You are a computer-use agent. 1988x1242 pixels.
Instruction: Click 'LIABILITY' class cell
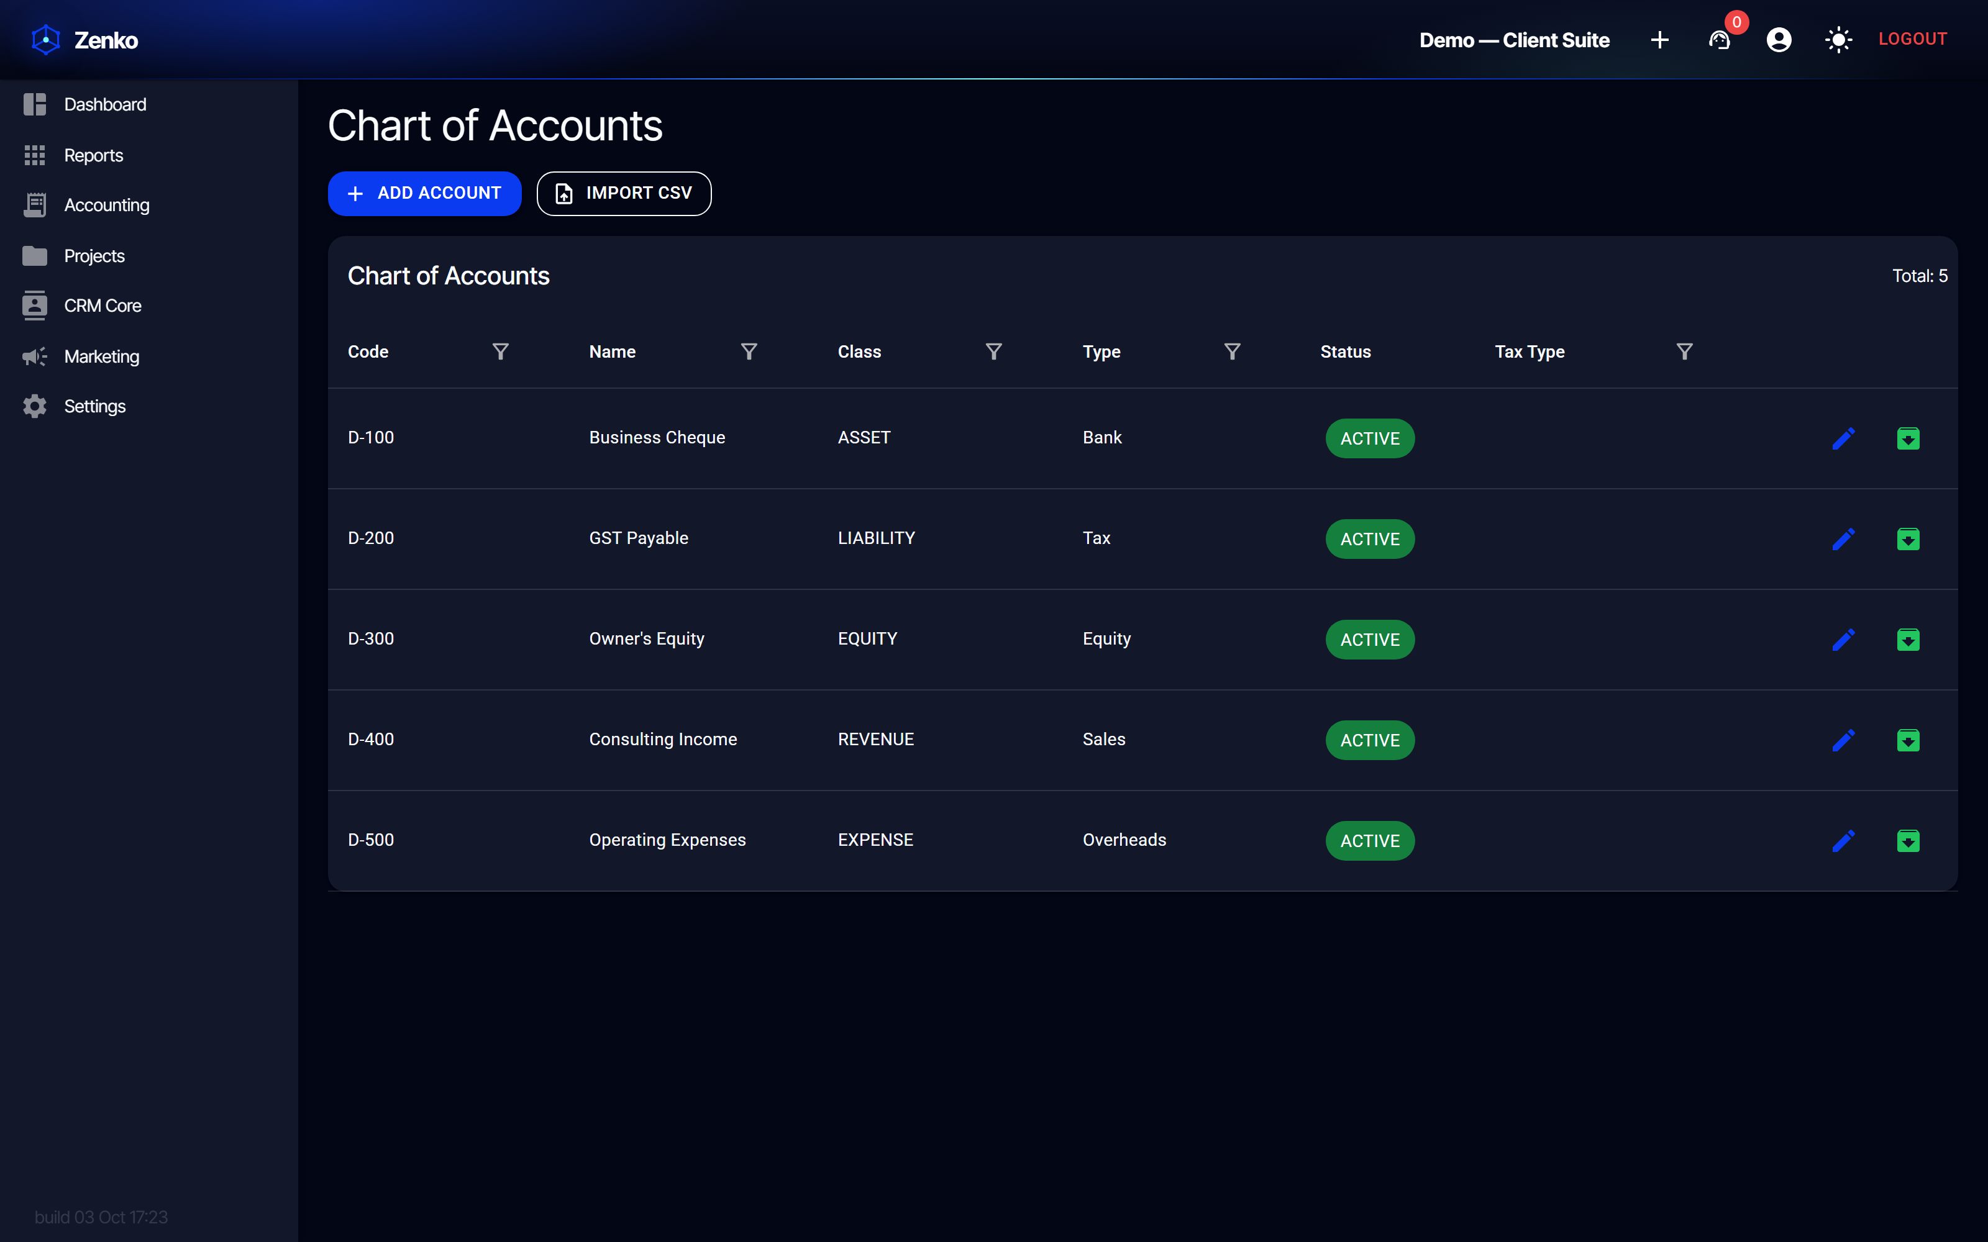(x=876, y=538)
